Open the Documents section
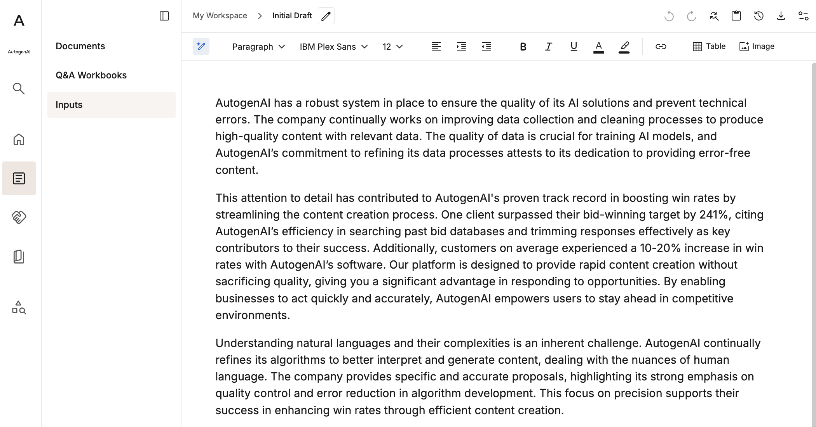 click(x=80, y=46)
